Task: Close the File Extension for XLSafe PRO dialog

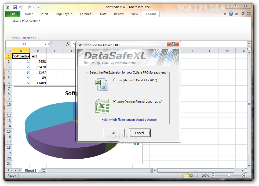Action: pos(173,44)
